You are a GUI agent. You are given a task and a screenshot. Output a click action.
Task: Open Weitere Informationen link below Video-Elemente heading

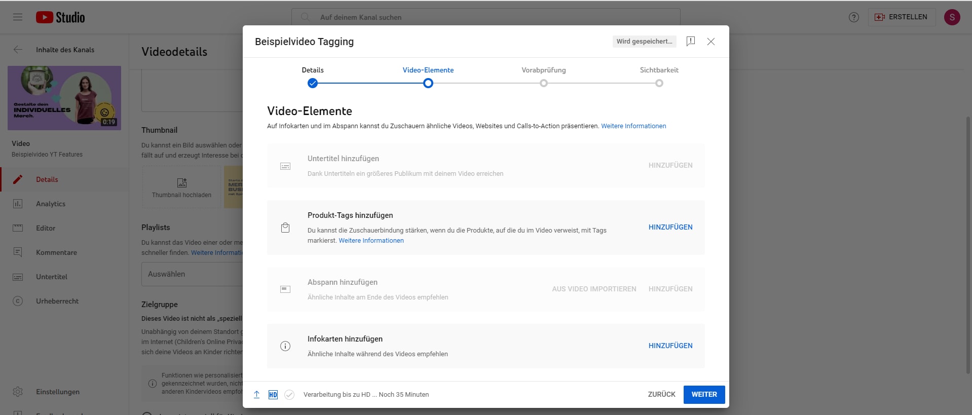tap(633, 126)
